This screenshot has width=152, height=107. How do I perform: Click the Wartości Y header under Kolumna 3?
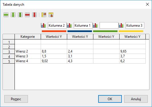(x=132, y=37)
